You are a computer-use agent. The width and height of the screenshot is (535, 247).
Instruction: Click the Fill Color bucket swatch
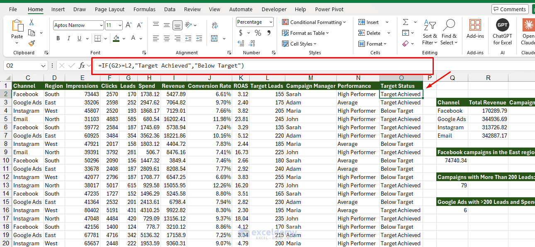pos(116,39)
